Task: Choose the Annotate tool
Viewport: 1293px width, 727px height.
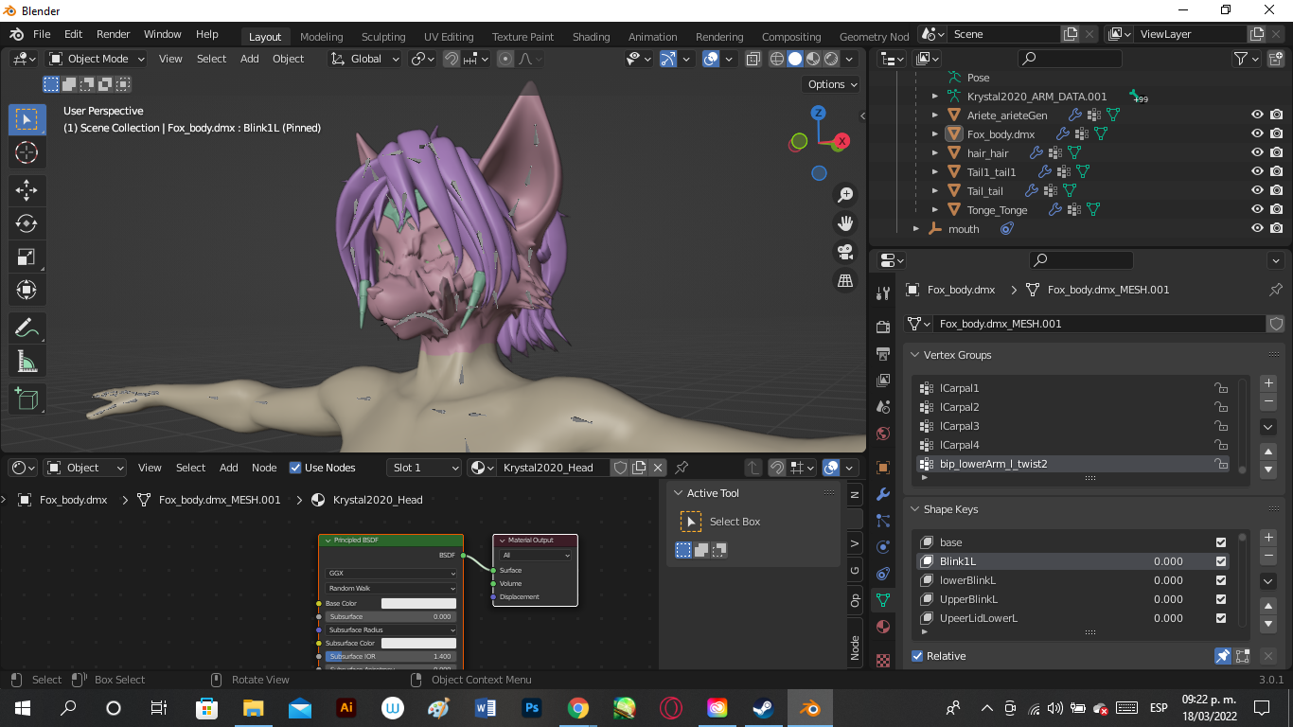Action: tap(27, 328)
